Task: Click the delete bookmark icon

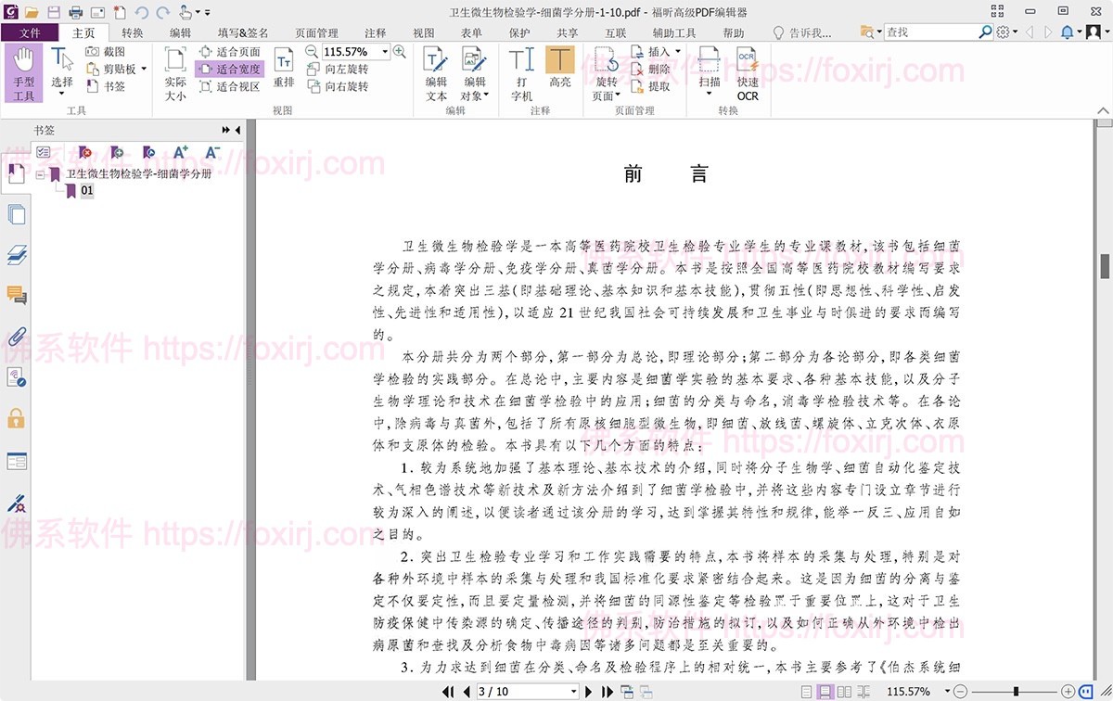Action: click(85, 153)
